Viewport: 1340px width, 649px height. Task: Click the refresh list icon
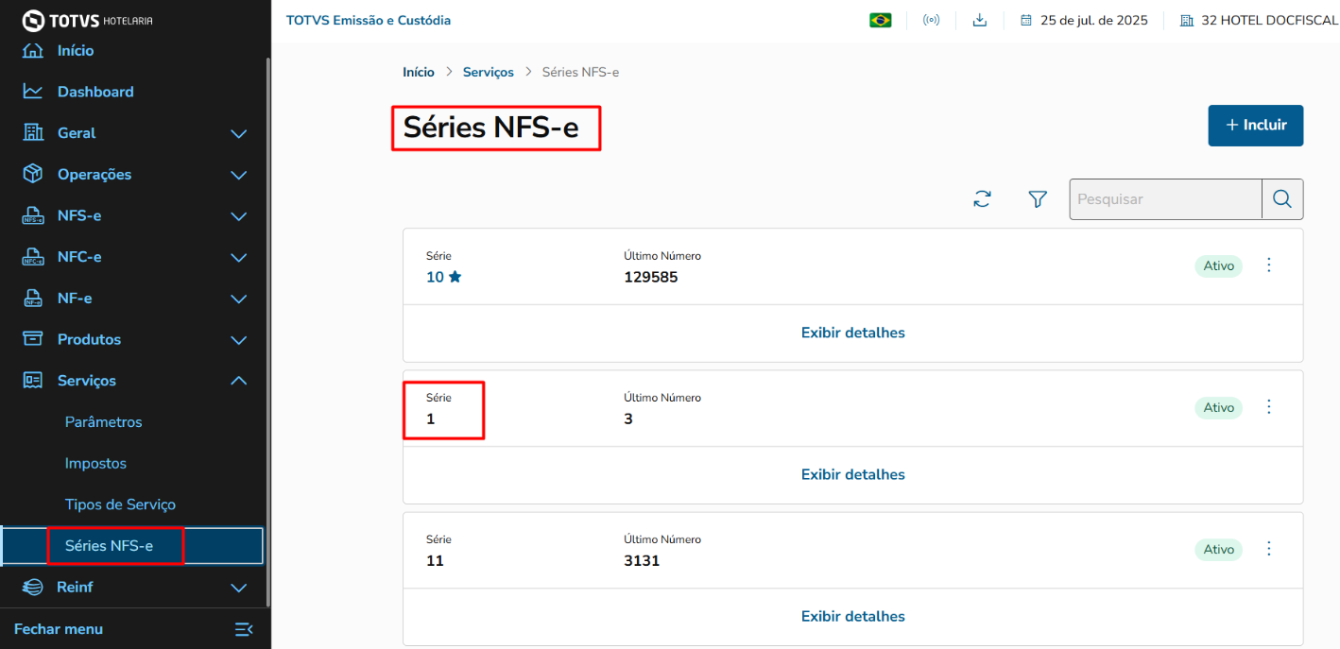coord(983,199)
